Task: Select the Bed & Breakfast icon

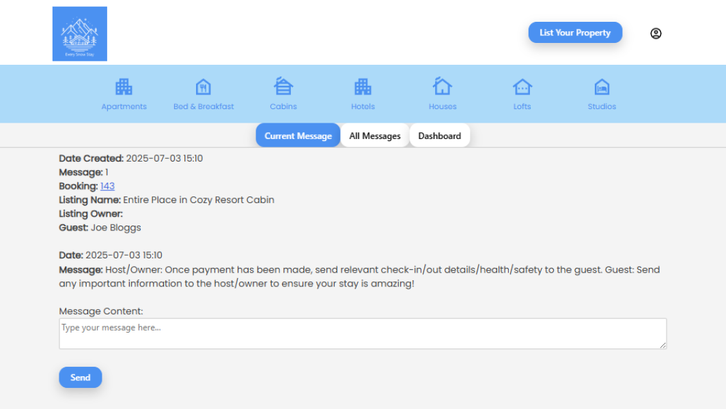Action: click(x=203, y=87)
